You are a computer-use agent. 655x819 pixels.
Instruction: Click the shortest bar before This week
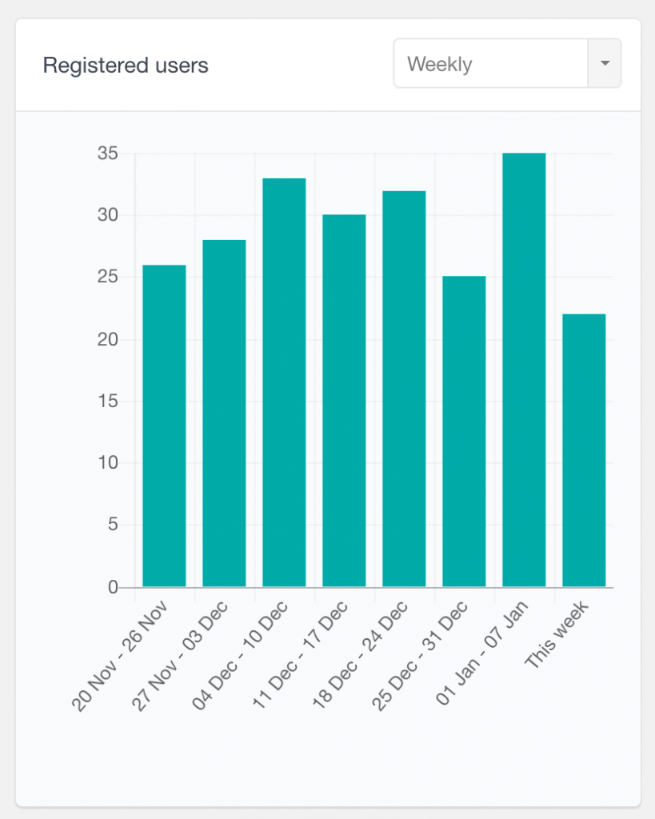click(464, 432)
